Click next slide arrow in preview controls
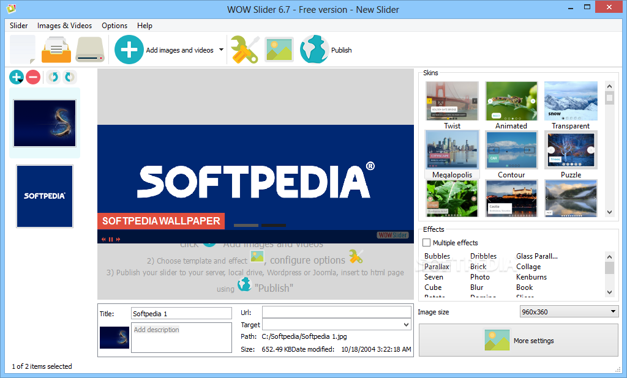 118,239
